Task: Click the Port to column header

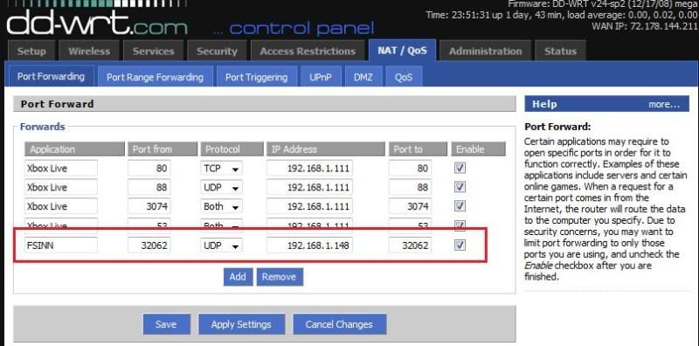Action: coord(418,149)
